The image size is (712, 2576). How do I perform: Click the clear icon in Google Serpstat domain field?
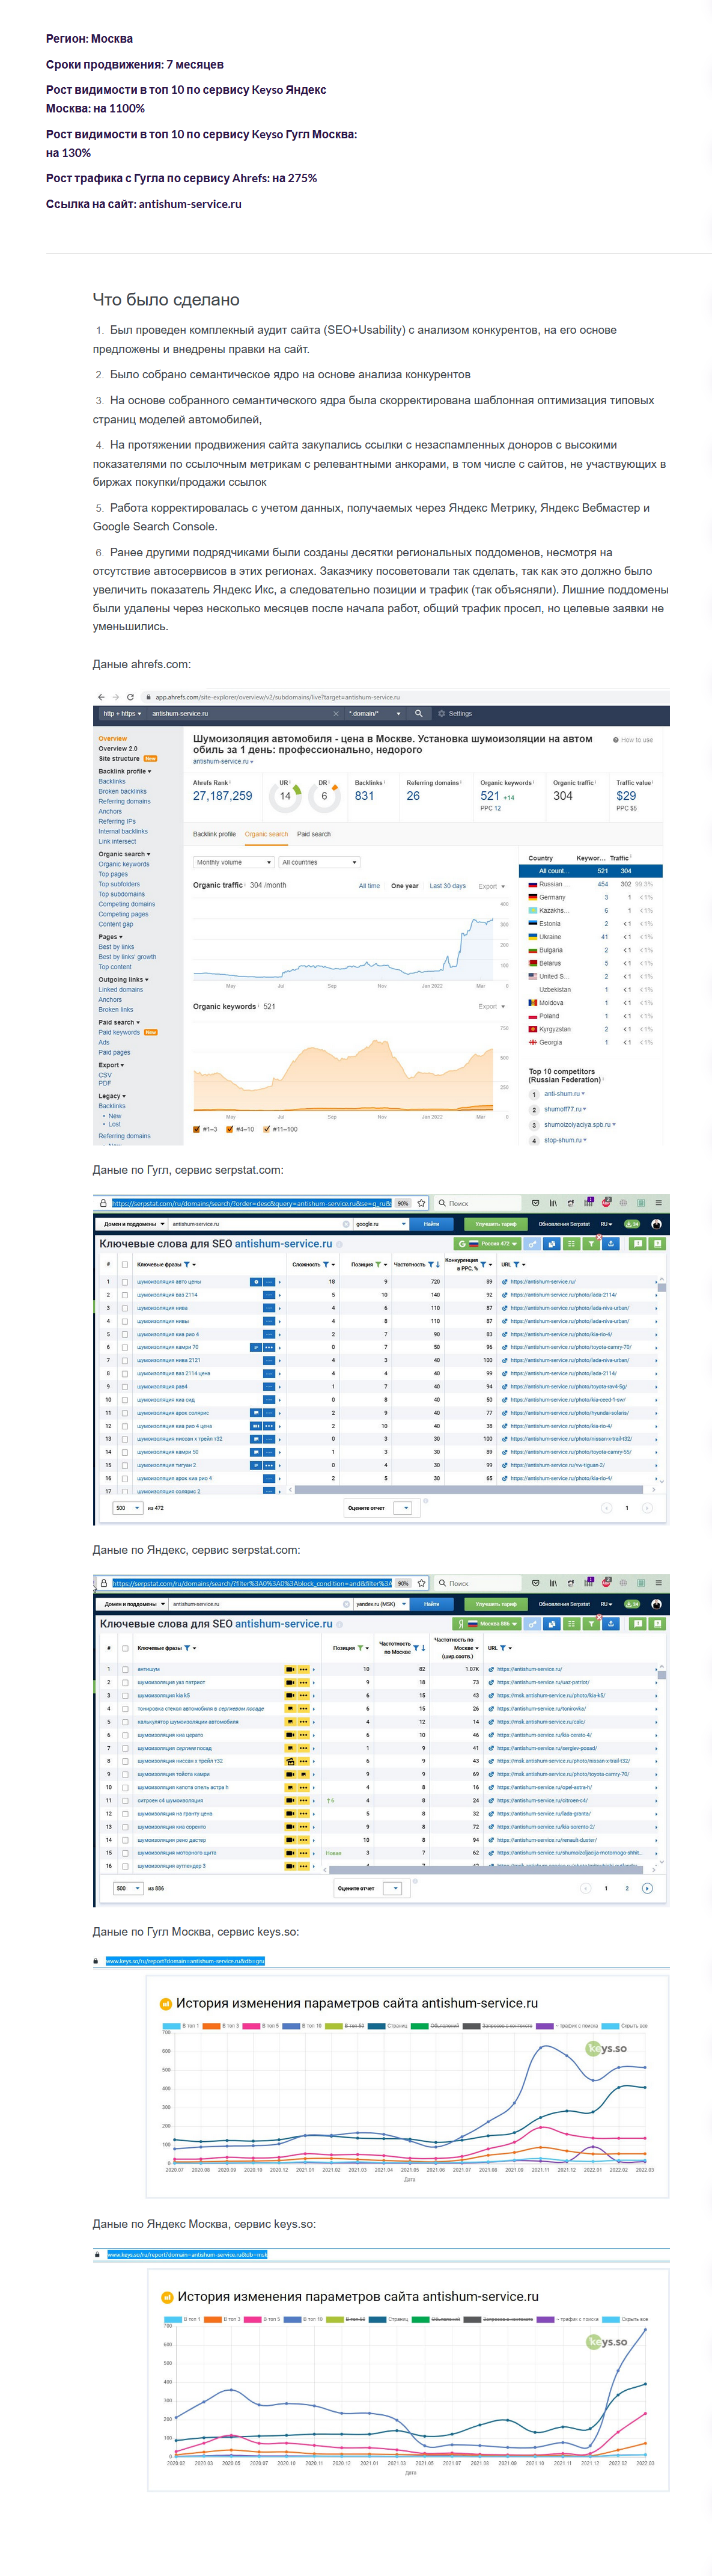pyautogui.click(x=347, y=1224)
